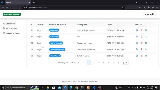The width and height of the screenshot is (160, 90).
Task: Delete the 'test' file in row 75
Action: pos(141,37)
